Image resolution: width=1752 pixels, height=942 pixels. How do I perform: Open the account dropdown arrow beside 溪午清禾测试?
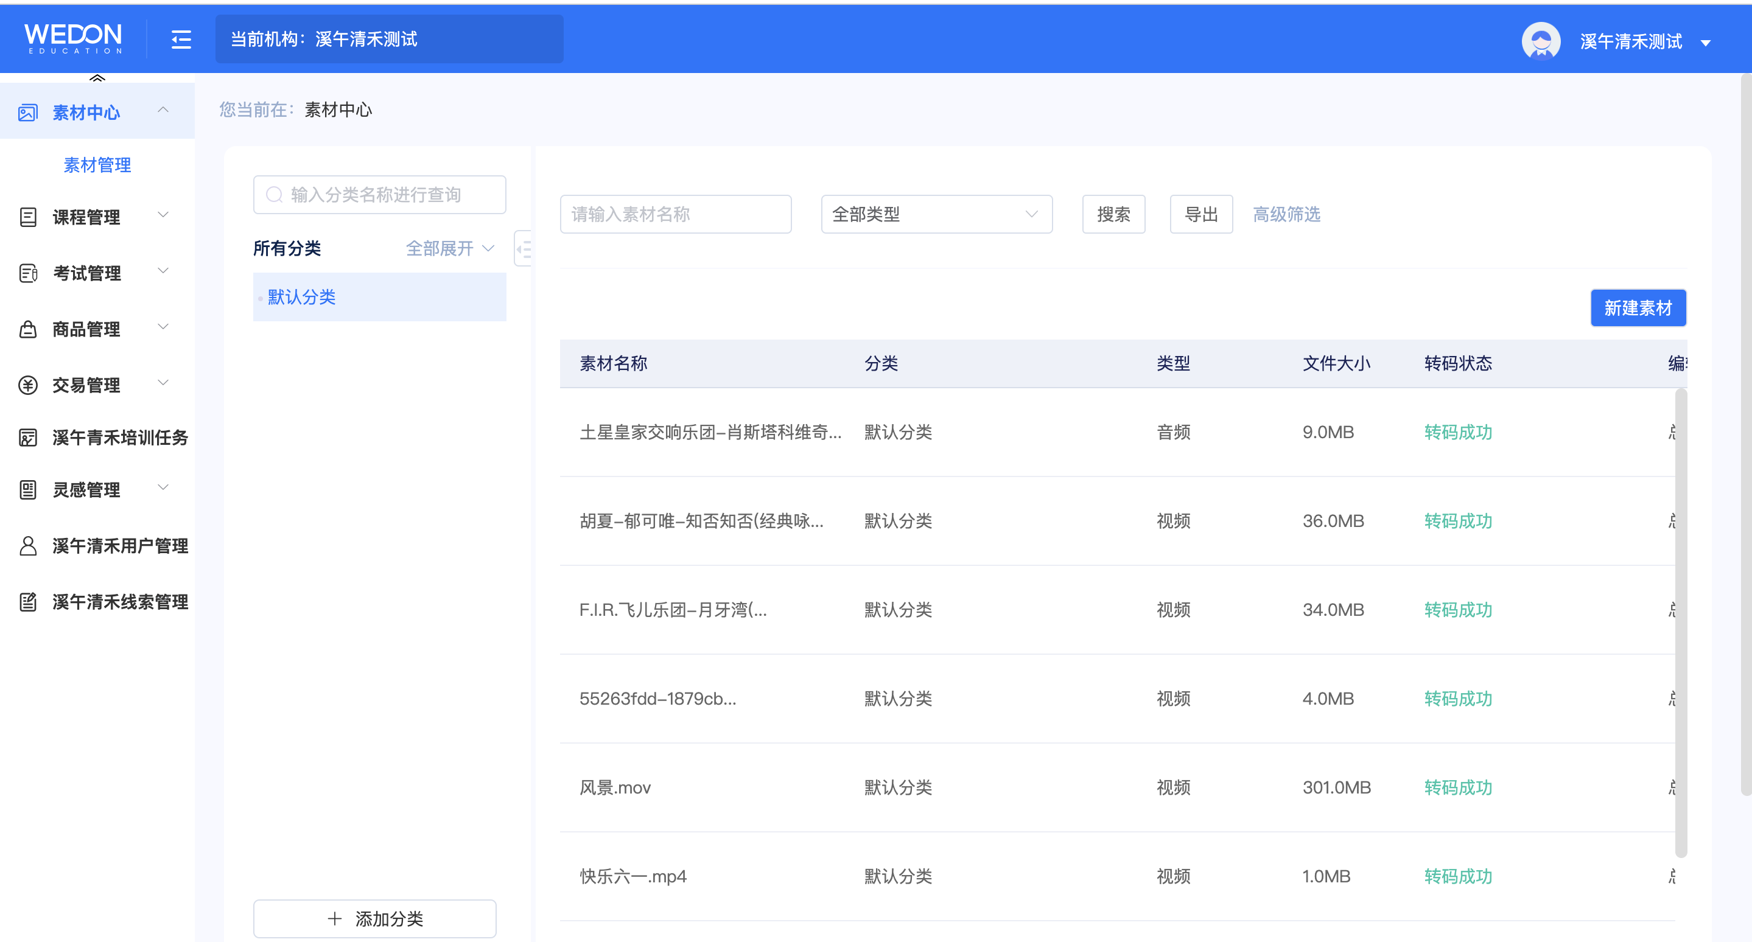click(1705, 43)
